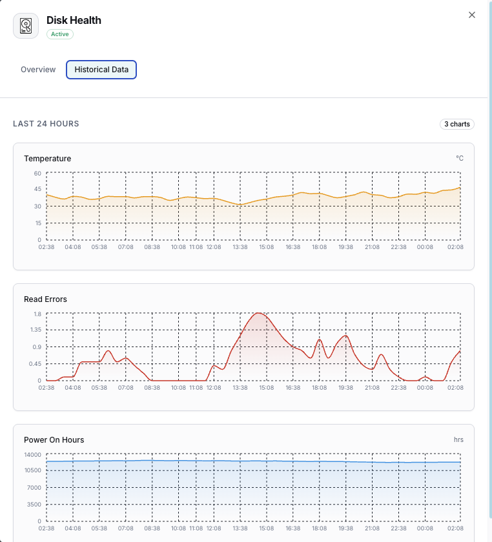Click the LAST 24 HOURS section heading
This screenshot has width=492, height=542.
pyautogui.click(x=46, y=124)
